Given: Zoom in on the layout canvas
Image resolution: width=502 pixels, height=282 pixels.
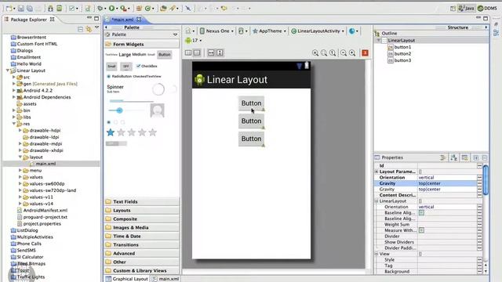Looking at the screenshot, I should (x=352, y=53).
